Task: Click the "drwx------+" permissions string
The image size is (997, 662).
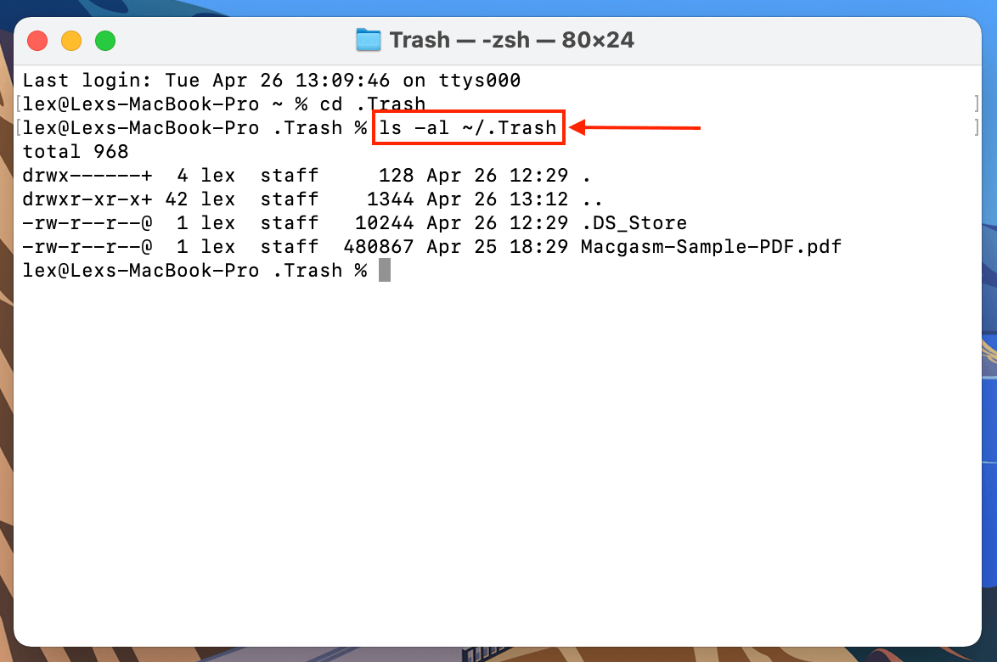Action: pos(87,176)
